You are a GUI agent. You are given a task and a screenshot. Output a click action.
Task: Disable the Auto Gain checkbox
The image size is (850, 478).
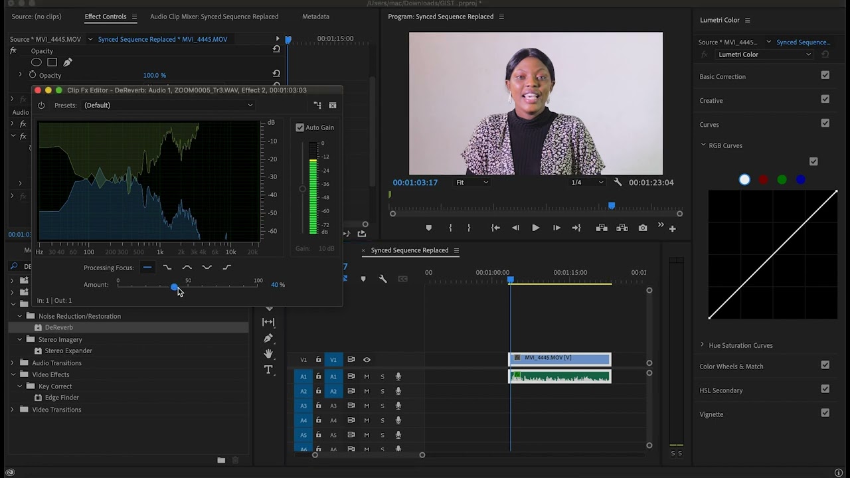pos(300,127)
